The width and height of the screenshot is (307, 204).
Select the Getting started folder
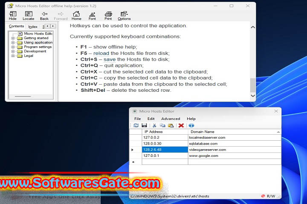point(33,38)
